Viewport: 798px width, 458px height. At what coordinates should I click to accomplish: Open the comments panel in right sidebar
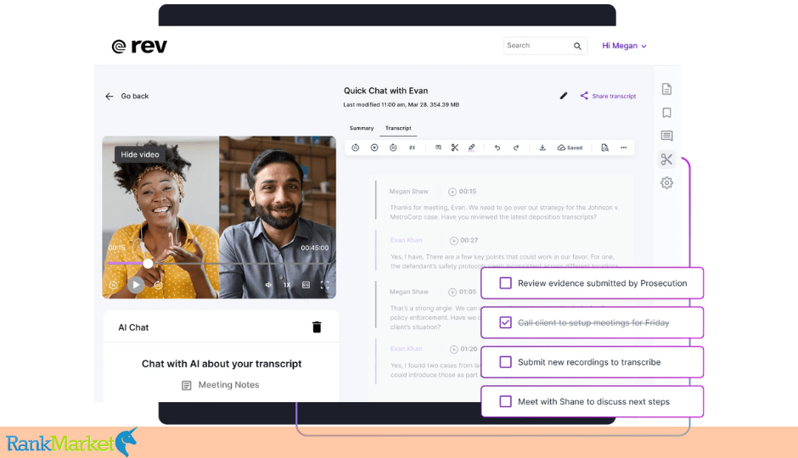pos(666,136)
